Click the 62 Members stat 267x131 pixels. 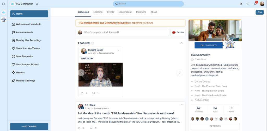[199, 110]
